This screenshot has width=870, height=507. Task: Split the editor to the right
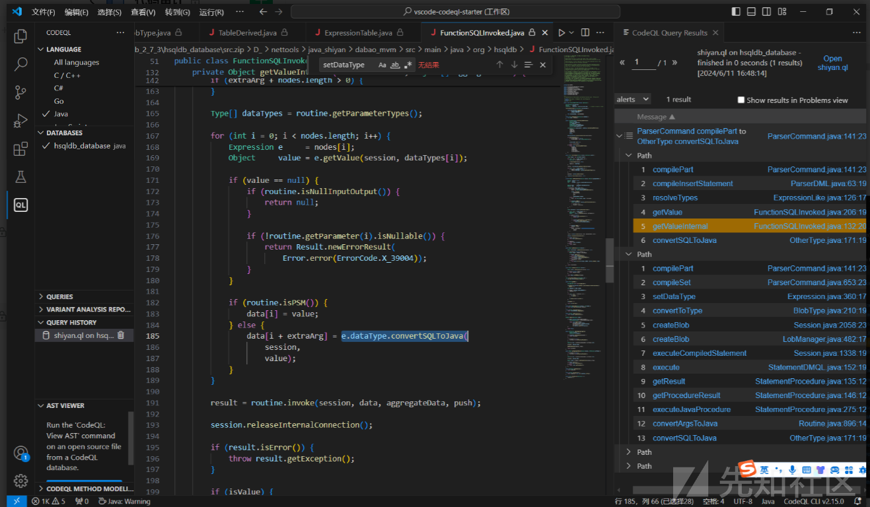tap(585, 32)
